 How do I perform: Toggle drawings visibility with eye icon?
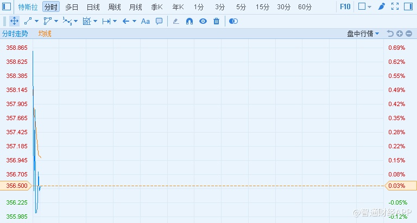coord(203,21)
